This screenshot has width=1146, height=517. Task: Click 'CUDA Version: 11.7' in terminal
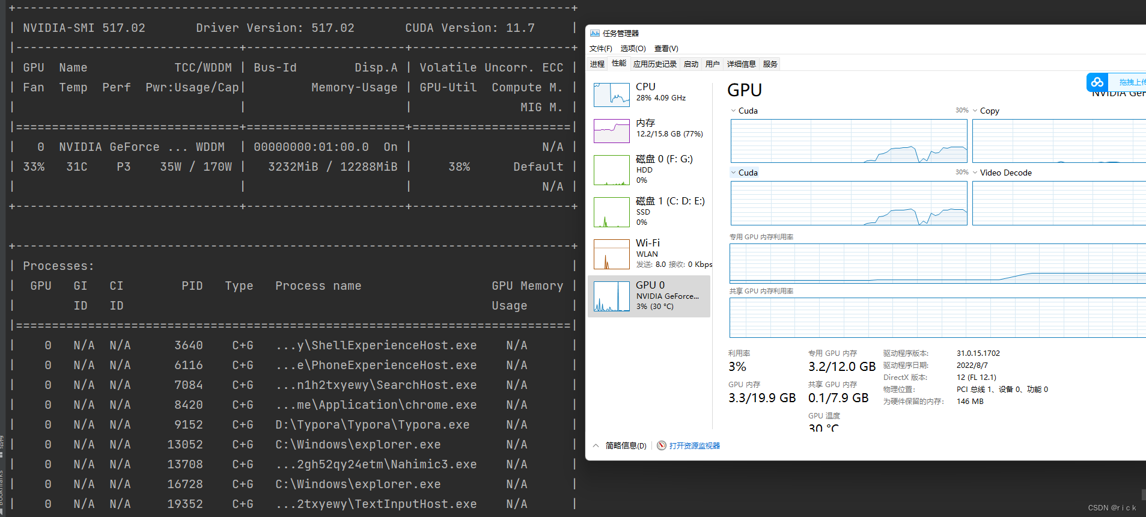470,28
